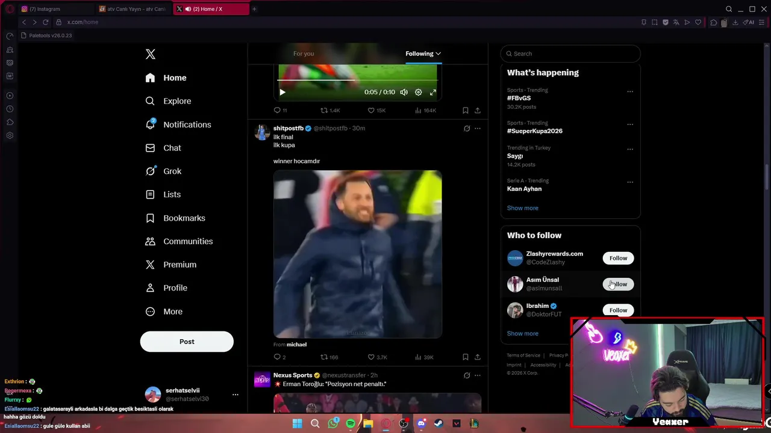The height and width of the screenshot is (433, 771).
Task: Open more options for #SueperKupa2026 trend
Action: click(630, 124)
